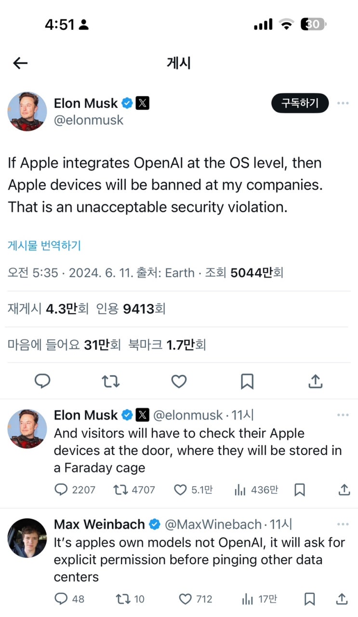This screenshot has height=617, width=358.
Task: Open more options on Faraday cage reply
Action: click(x=343, y=415)
